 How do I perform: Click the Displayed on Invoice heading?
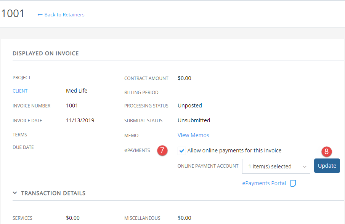point(45,53)
